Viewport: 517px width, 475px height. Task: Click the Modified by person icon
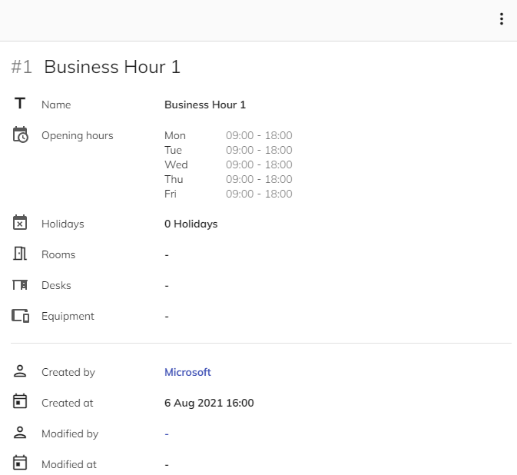click(x=21, y=433)
